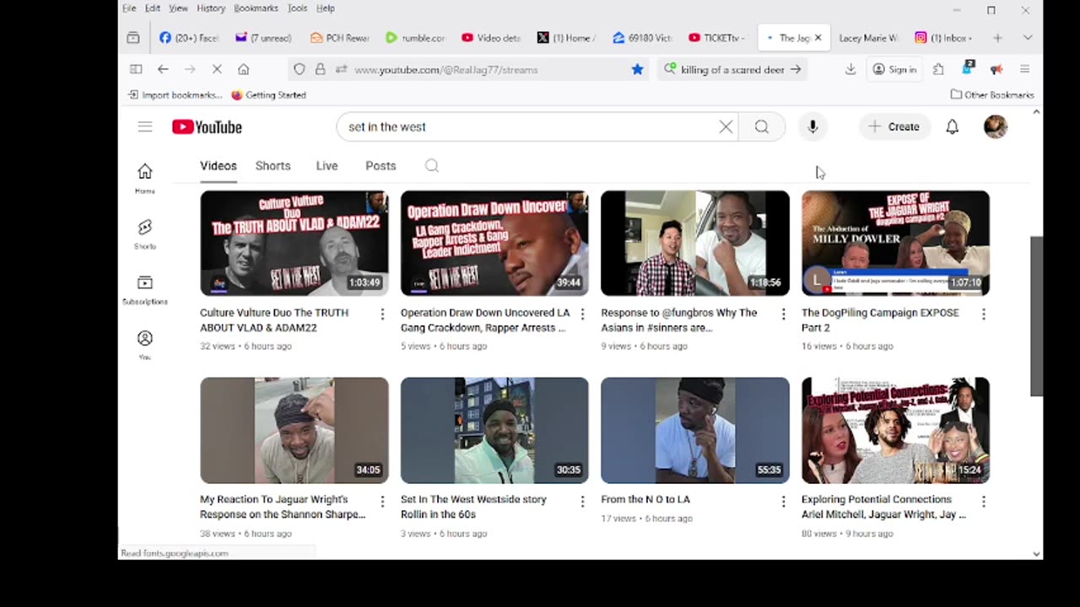Open options for DogPiling Campaign video
Image resolution: width=1080 pixels, height=607 pixels.
[983, 314]
